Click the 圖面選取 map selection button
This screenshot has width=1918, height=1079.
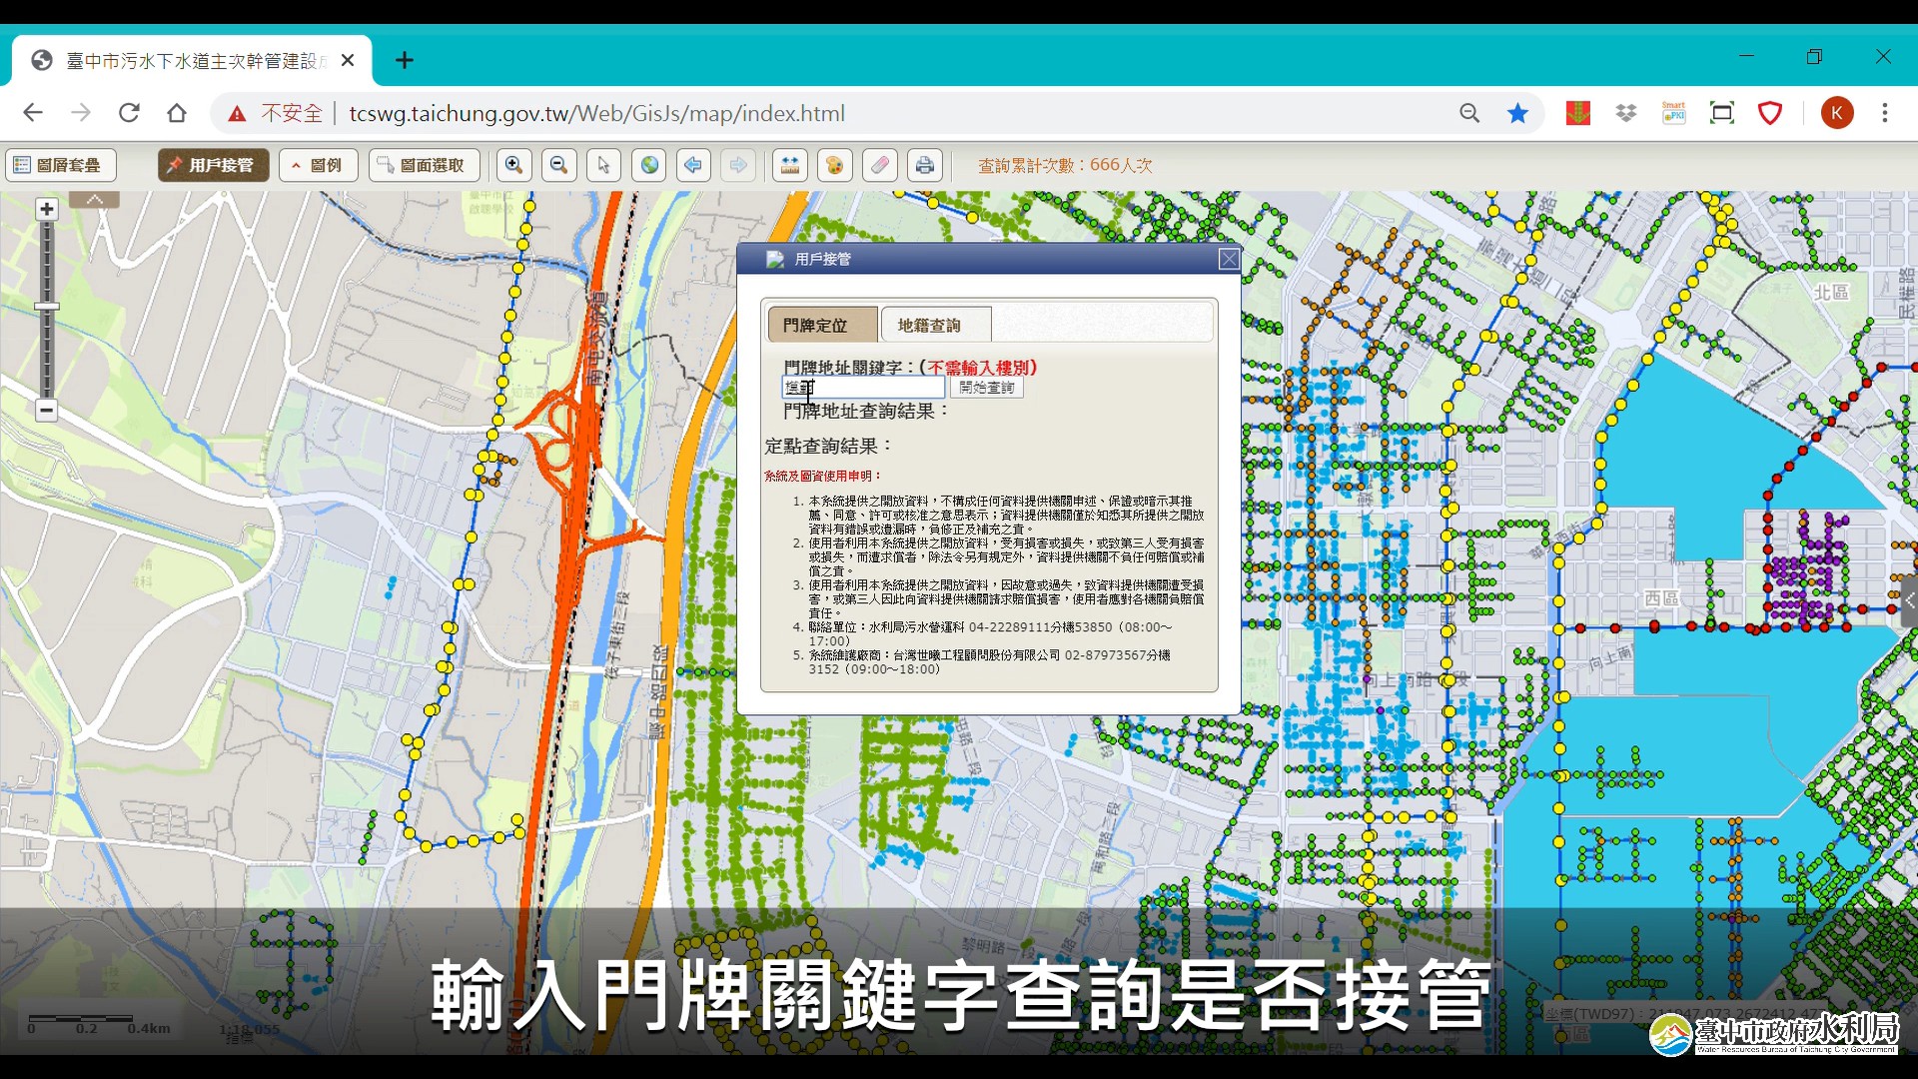pyautogui.click(x=424, y=165)
